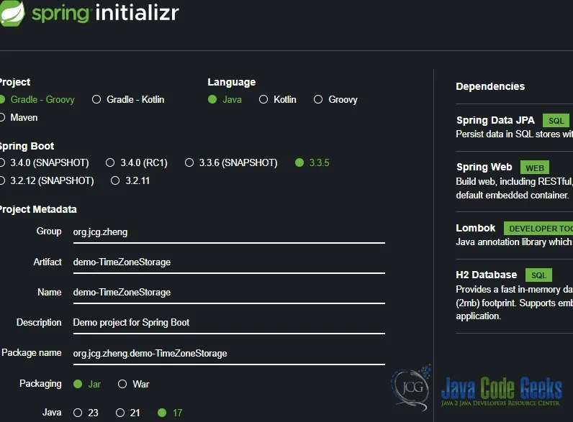Select Java version 21
The image size is (573, 422).
tap(128, 413)
